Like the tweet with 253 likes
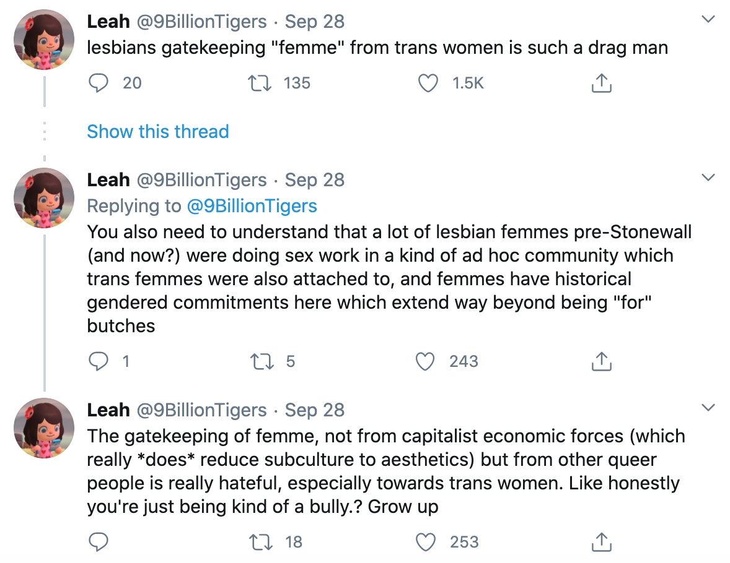The image size is (730, 563). (425, 542)
